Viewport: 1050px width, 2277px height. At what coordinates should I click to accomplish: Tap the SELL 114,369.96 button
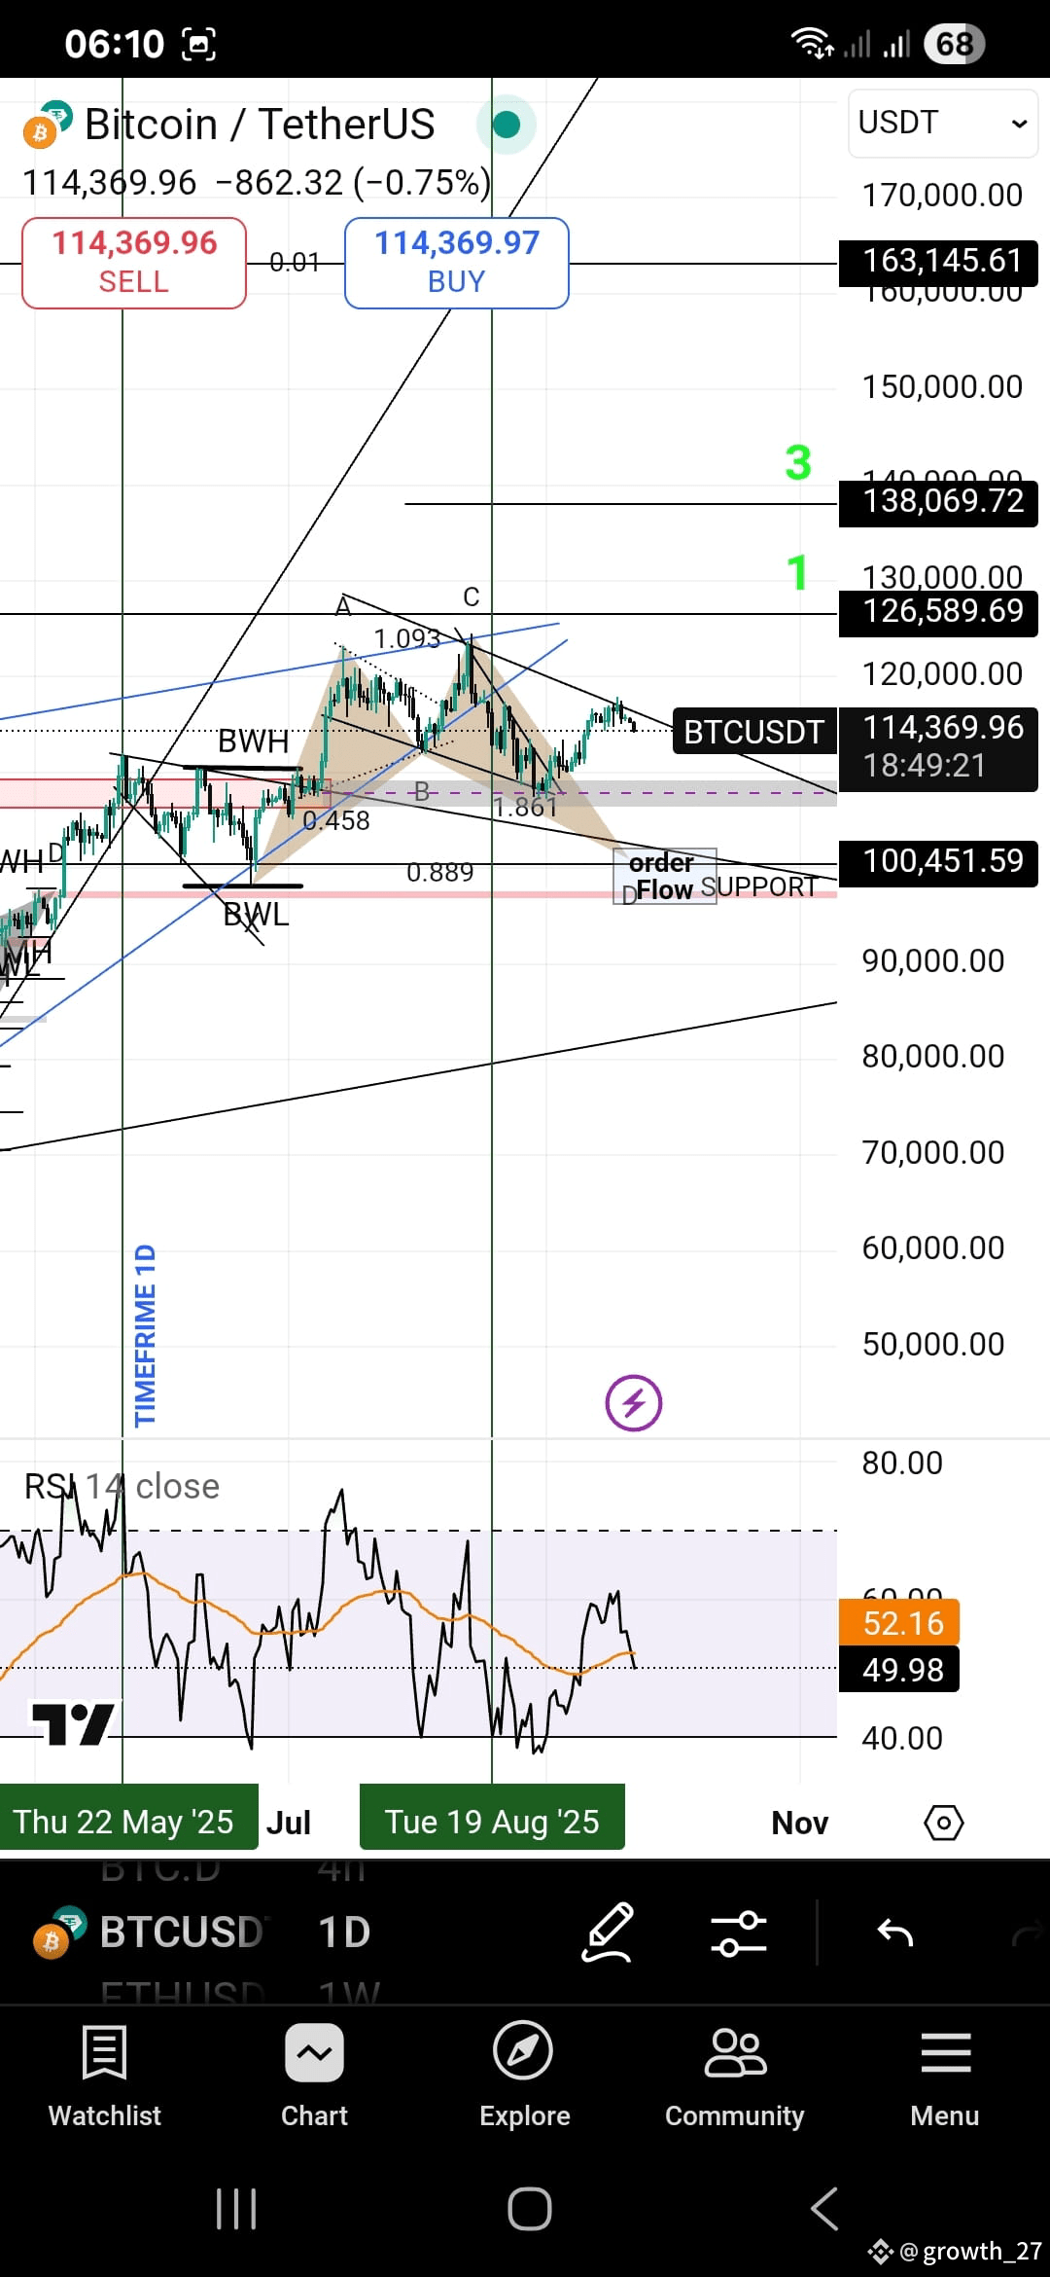click(134, 263)
